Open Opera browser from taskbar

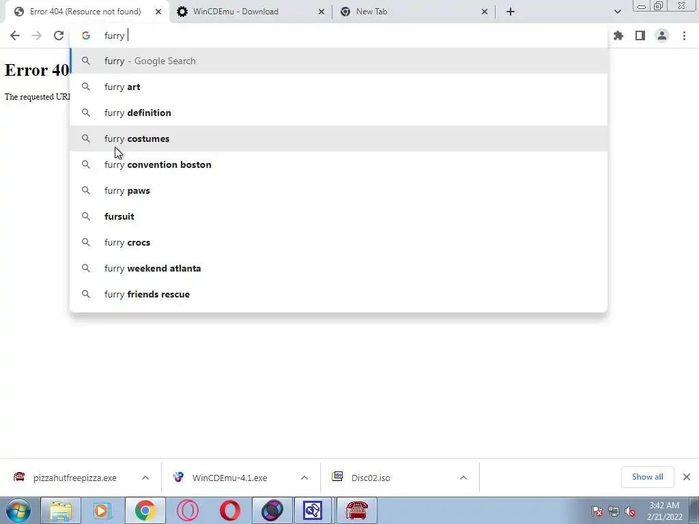coord(229,510)
